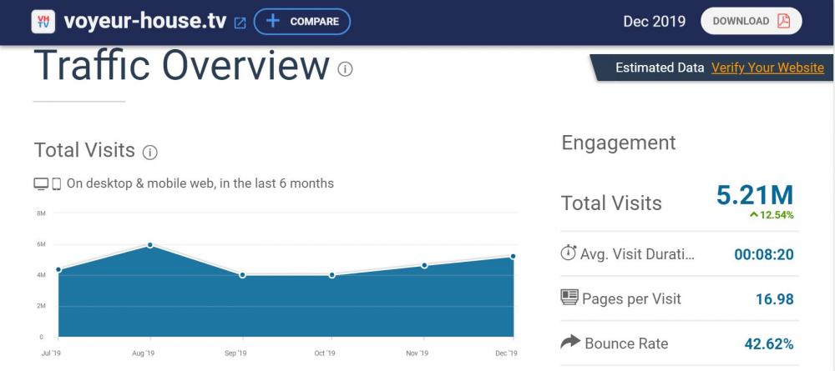Click the Pages per Visit icon
The width and height of the screenshot is (835, 371).
pos(569,298)
